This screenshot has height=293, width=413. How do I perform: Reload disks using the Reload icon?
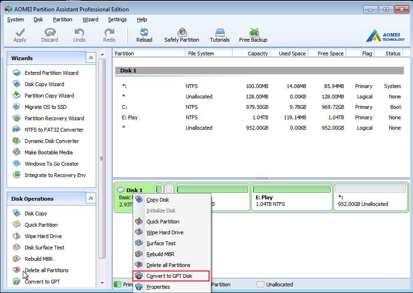[144, 36]
